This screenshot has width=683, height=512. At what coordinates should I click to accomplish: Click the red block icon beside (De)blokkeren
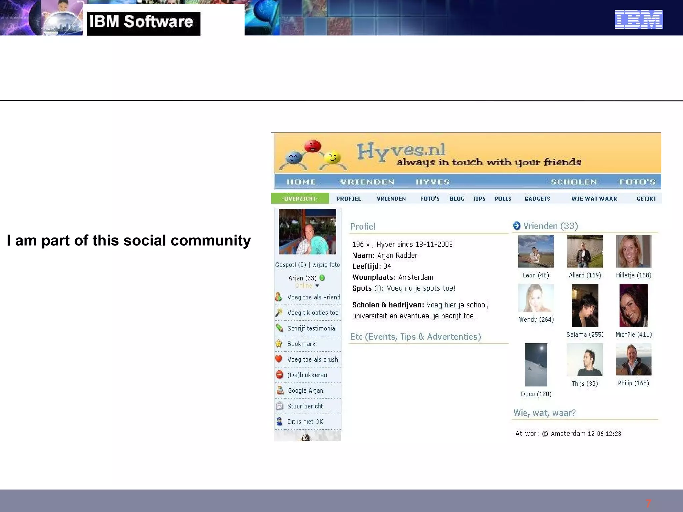279,375
